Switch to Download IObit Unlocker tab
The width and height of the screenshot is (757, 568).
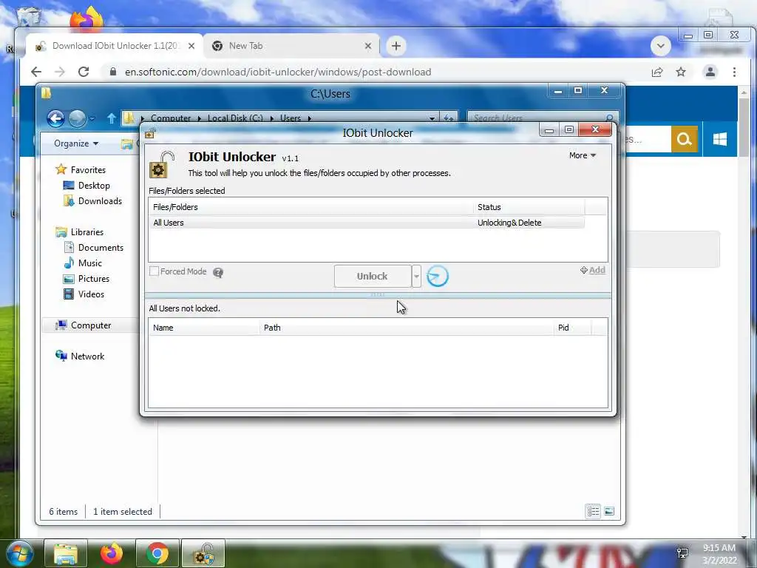click(114, 46)
